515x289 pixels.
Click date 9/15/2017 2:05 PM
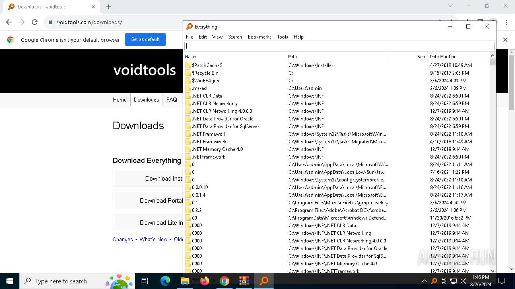(x=449, y=73)
